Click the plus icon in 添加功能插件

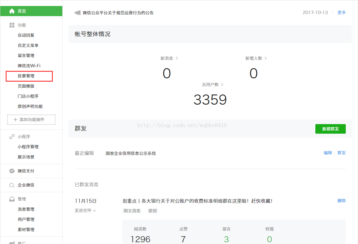[x=16, y=120]
